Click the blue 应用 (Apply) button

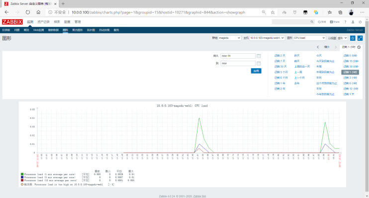[256, 71]
